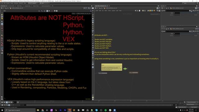Open Spotify from the taskbar
The image size is (199, 112).
click(x=106, y=110)
